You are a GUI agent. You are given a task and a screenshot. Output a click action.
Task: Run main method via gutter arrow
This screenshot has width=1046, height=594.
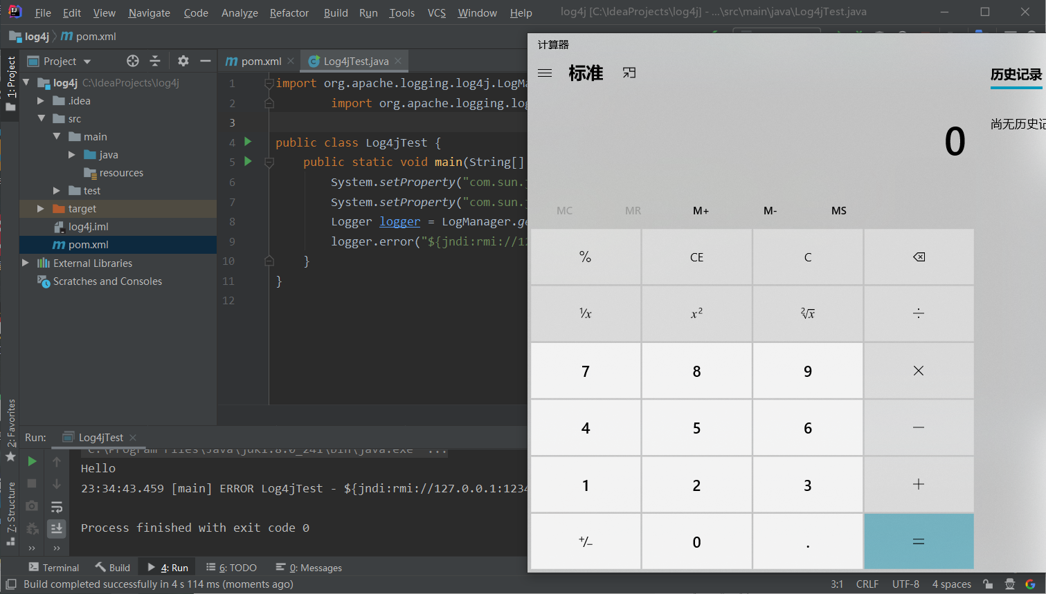click(248, 161)
